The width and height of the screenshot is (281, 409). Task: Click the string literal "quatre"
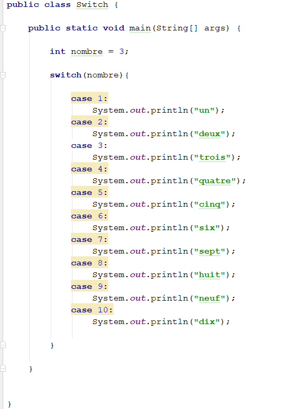coord(215,181)
